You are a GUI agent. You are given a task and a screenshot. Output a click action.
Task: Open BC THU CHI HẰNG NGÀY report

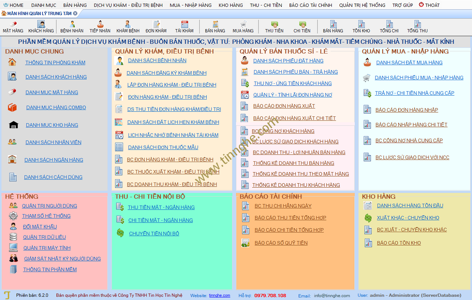point(283,206)
